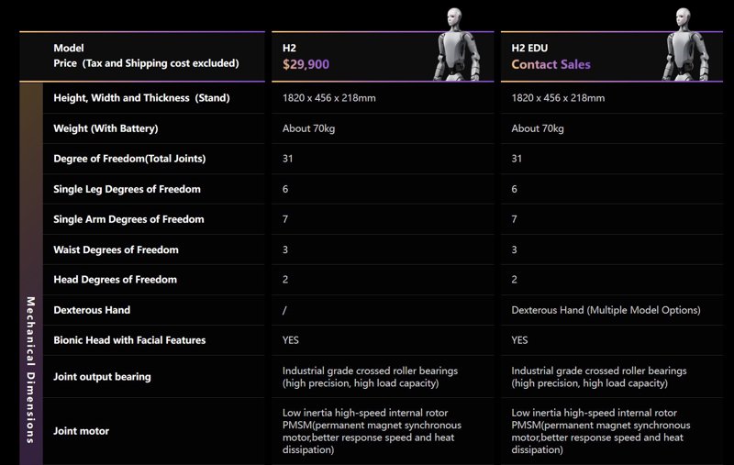This screenshot has width=734, height=465.
Task: Select the H2 EDU model heading
Action: (x=531, y=47)
